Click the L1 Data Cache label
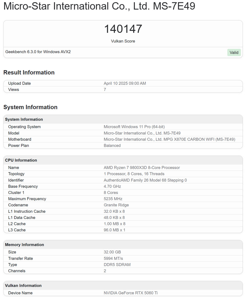Screen dimensions: 245x297 coord(22,218)
